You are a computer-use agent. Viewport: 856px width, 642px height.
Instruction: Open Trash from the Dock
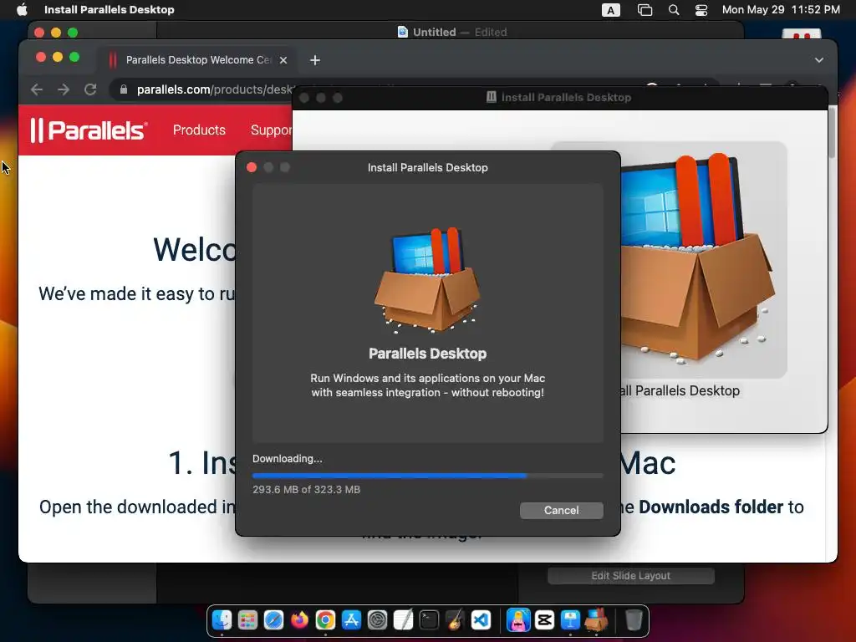coord(634,620)
